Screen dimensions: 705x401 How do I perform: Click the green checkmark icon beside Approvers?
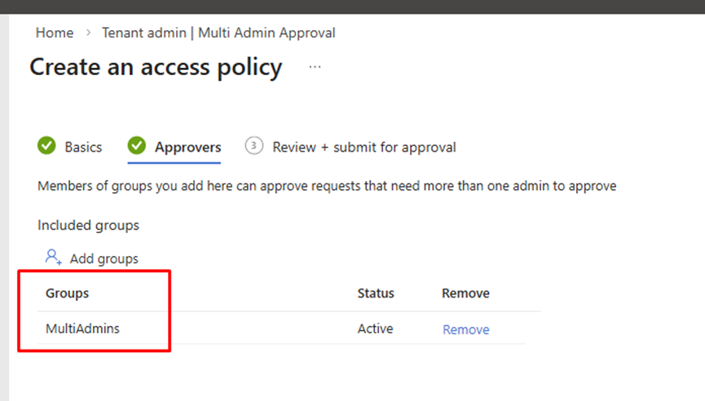pos(137,147)
